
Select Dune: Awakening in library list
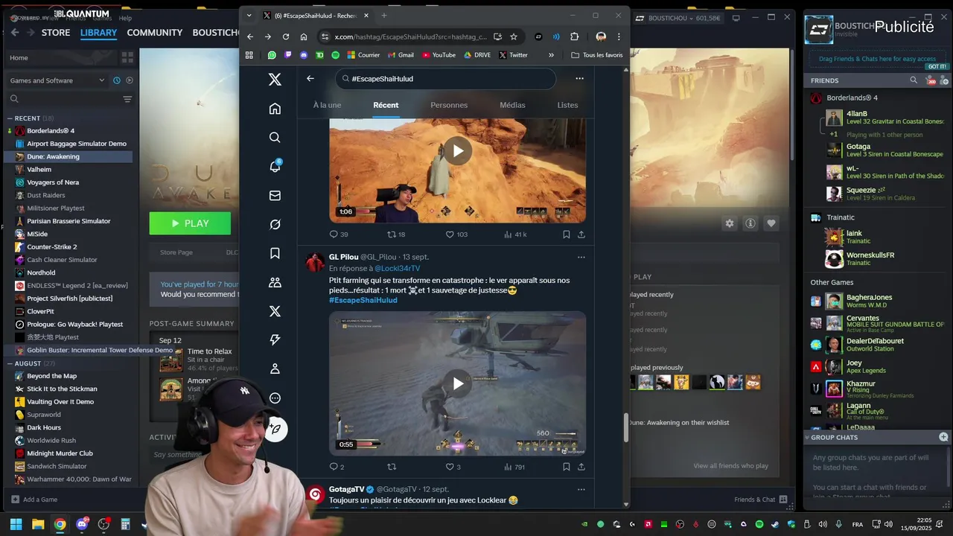[68, 156]
